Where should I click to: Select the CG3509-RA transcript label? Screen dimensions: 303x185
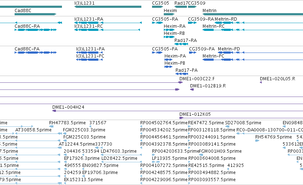201,19
